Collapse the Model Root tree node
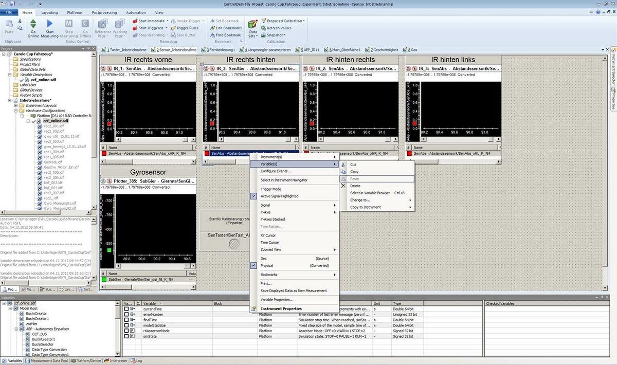 [x=10, y=308]
